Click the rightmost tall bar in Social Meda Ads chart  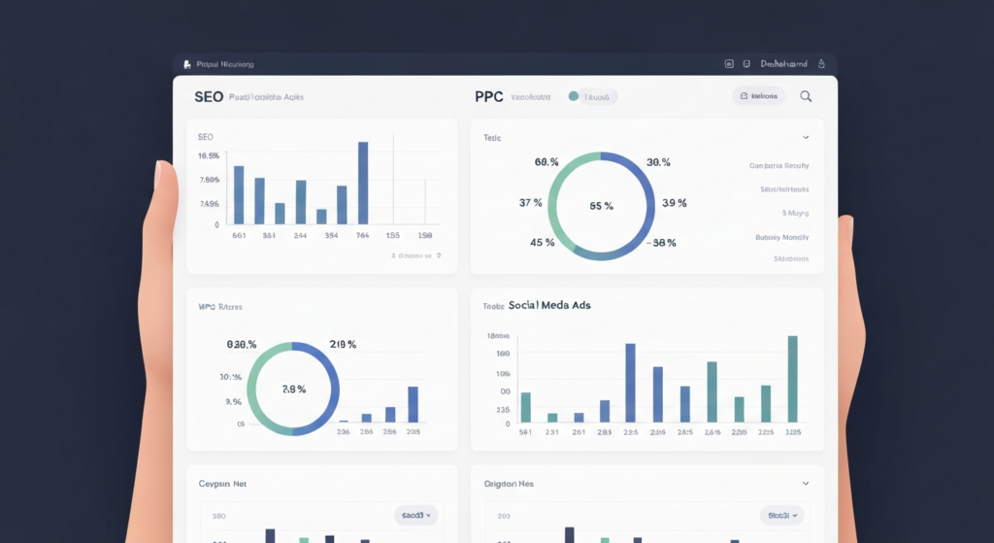tap(792, 380)
